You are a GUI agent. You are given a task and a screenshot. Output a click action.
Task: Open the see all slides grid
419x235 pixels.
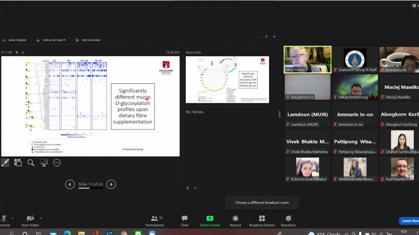click(x=18, y=163)
